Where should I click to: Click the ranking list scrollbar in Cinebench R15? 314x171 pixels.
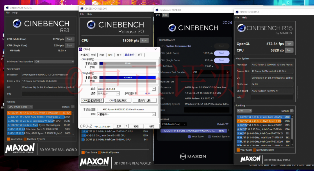pyautogui.click(x=292, y=130)
